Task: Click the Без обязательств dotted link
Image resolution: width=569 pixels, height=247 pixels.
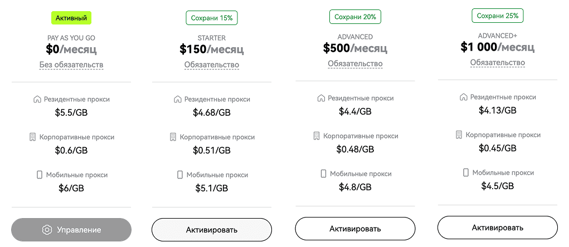Action: pyautogui.click(x=71, y=65)
